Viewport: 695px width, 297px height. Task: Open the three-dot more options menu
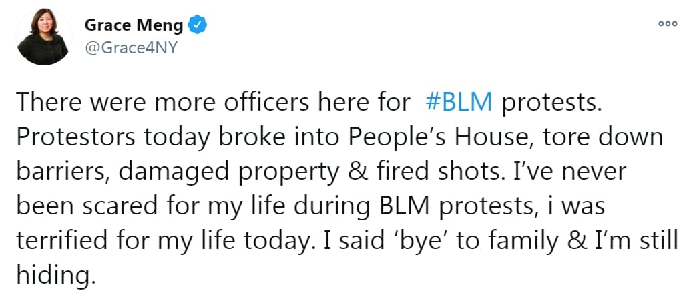tap(668, 24)
